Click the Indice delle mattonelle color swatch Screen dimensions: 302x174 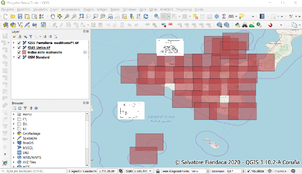point(24,53)
